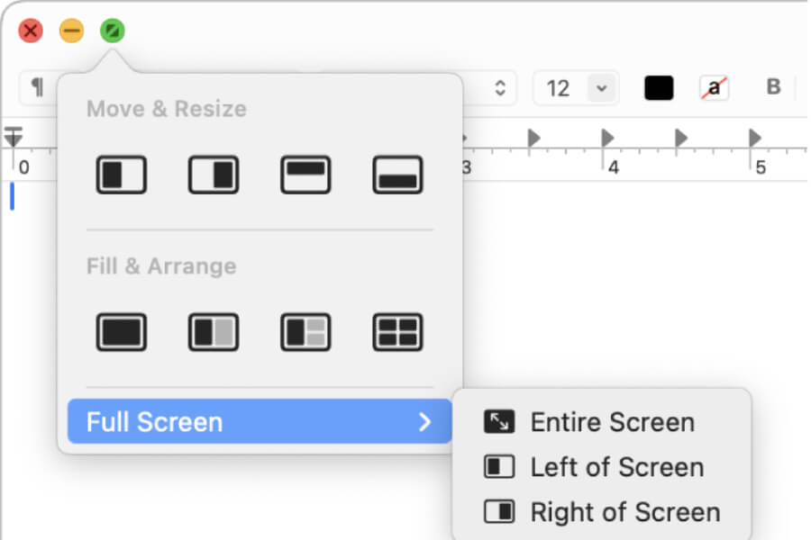The image size is (811, 540).
Task: Expand the Full Screen submenu
Action: pyautogui.click(x=259, y=421)
